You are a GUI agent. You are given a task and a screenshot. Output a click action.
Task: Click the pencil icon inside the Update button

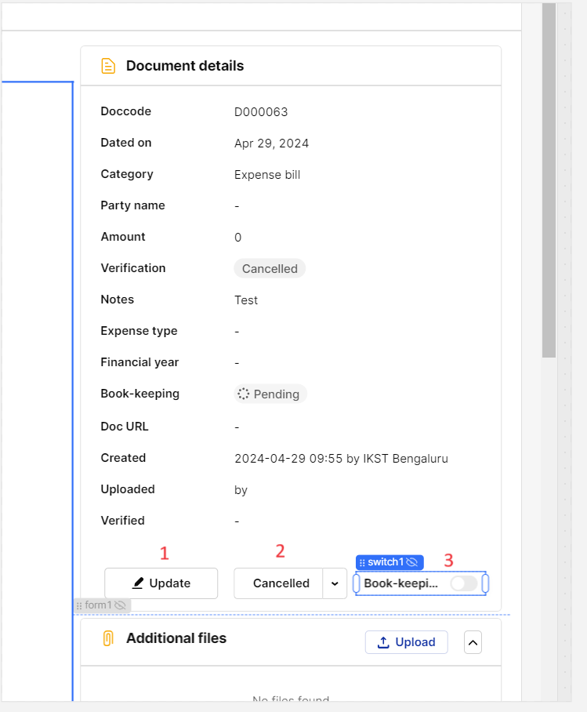pyautogui.click(x=137, y=583)
